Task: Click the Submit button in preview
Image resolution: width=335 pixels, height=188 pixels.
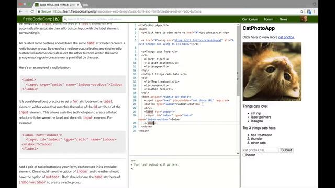Action: click(x=286, y=150)
